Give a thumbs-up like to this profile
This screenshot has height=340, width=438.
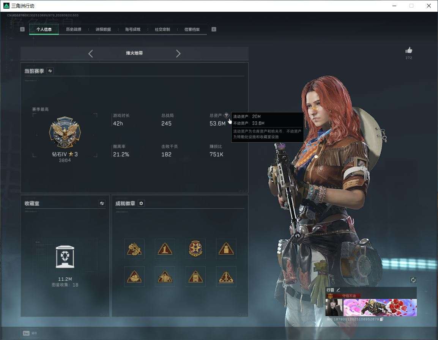coord(409,50)
